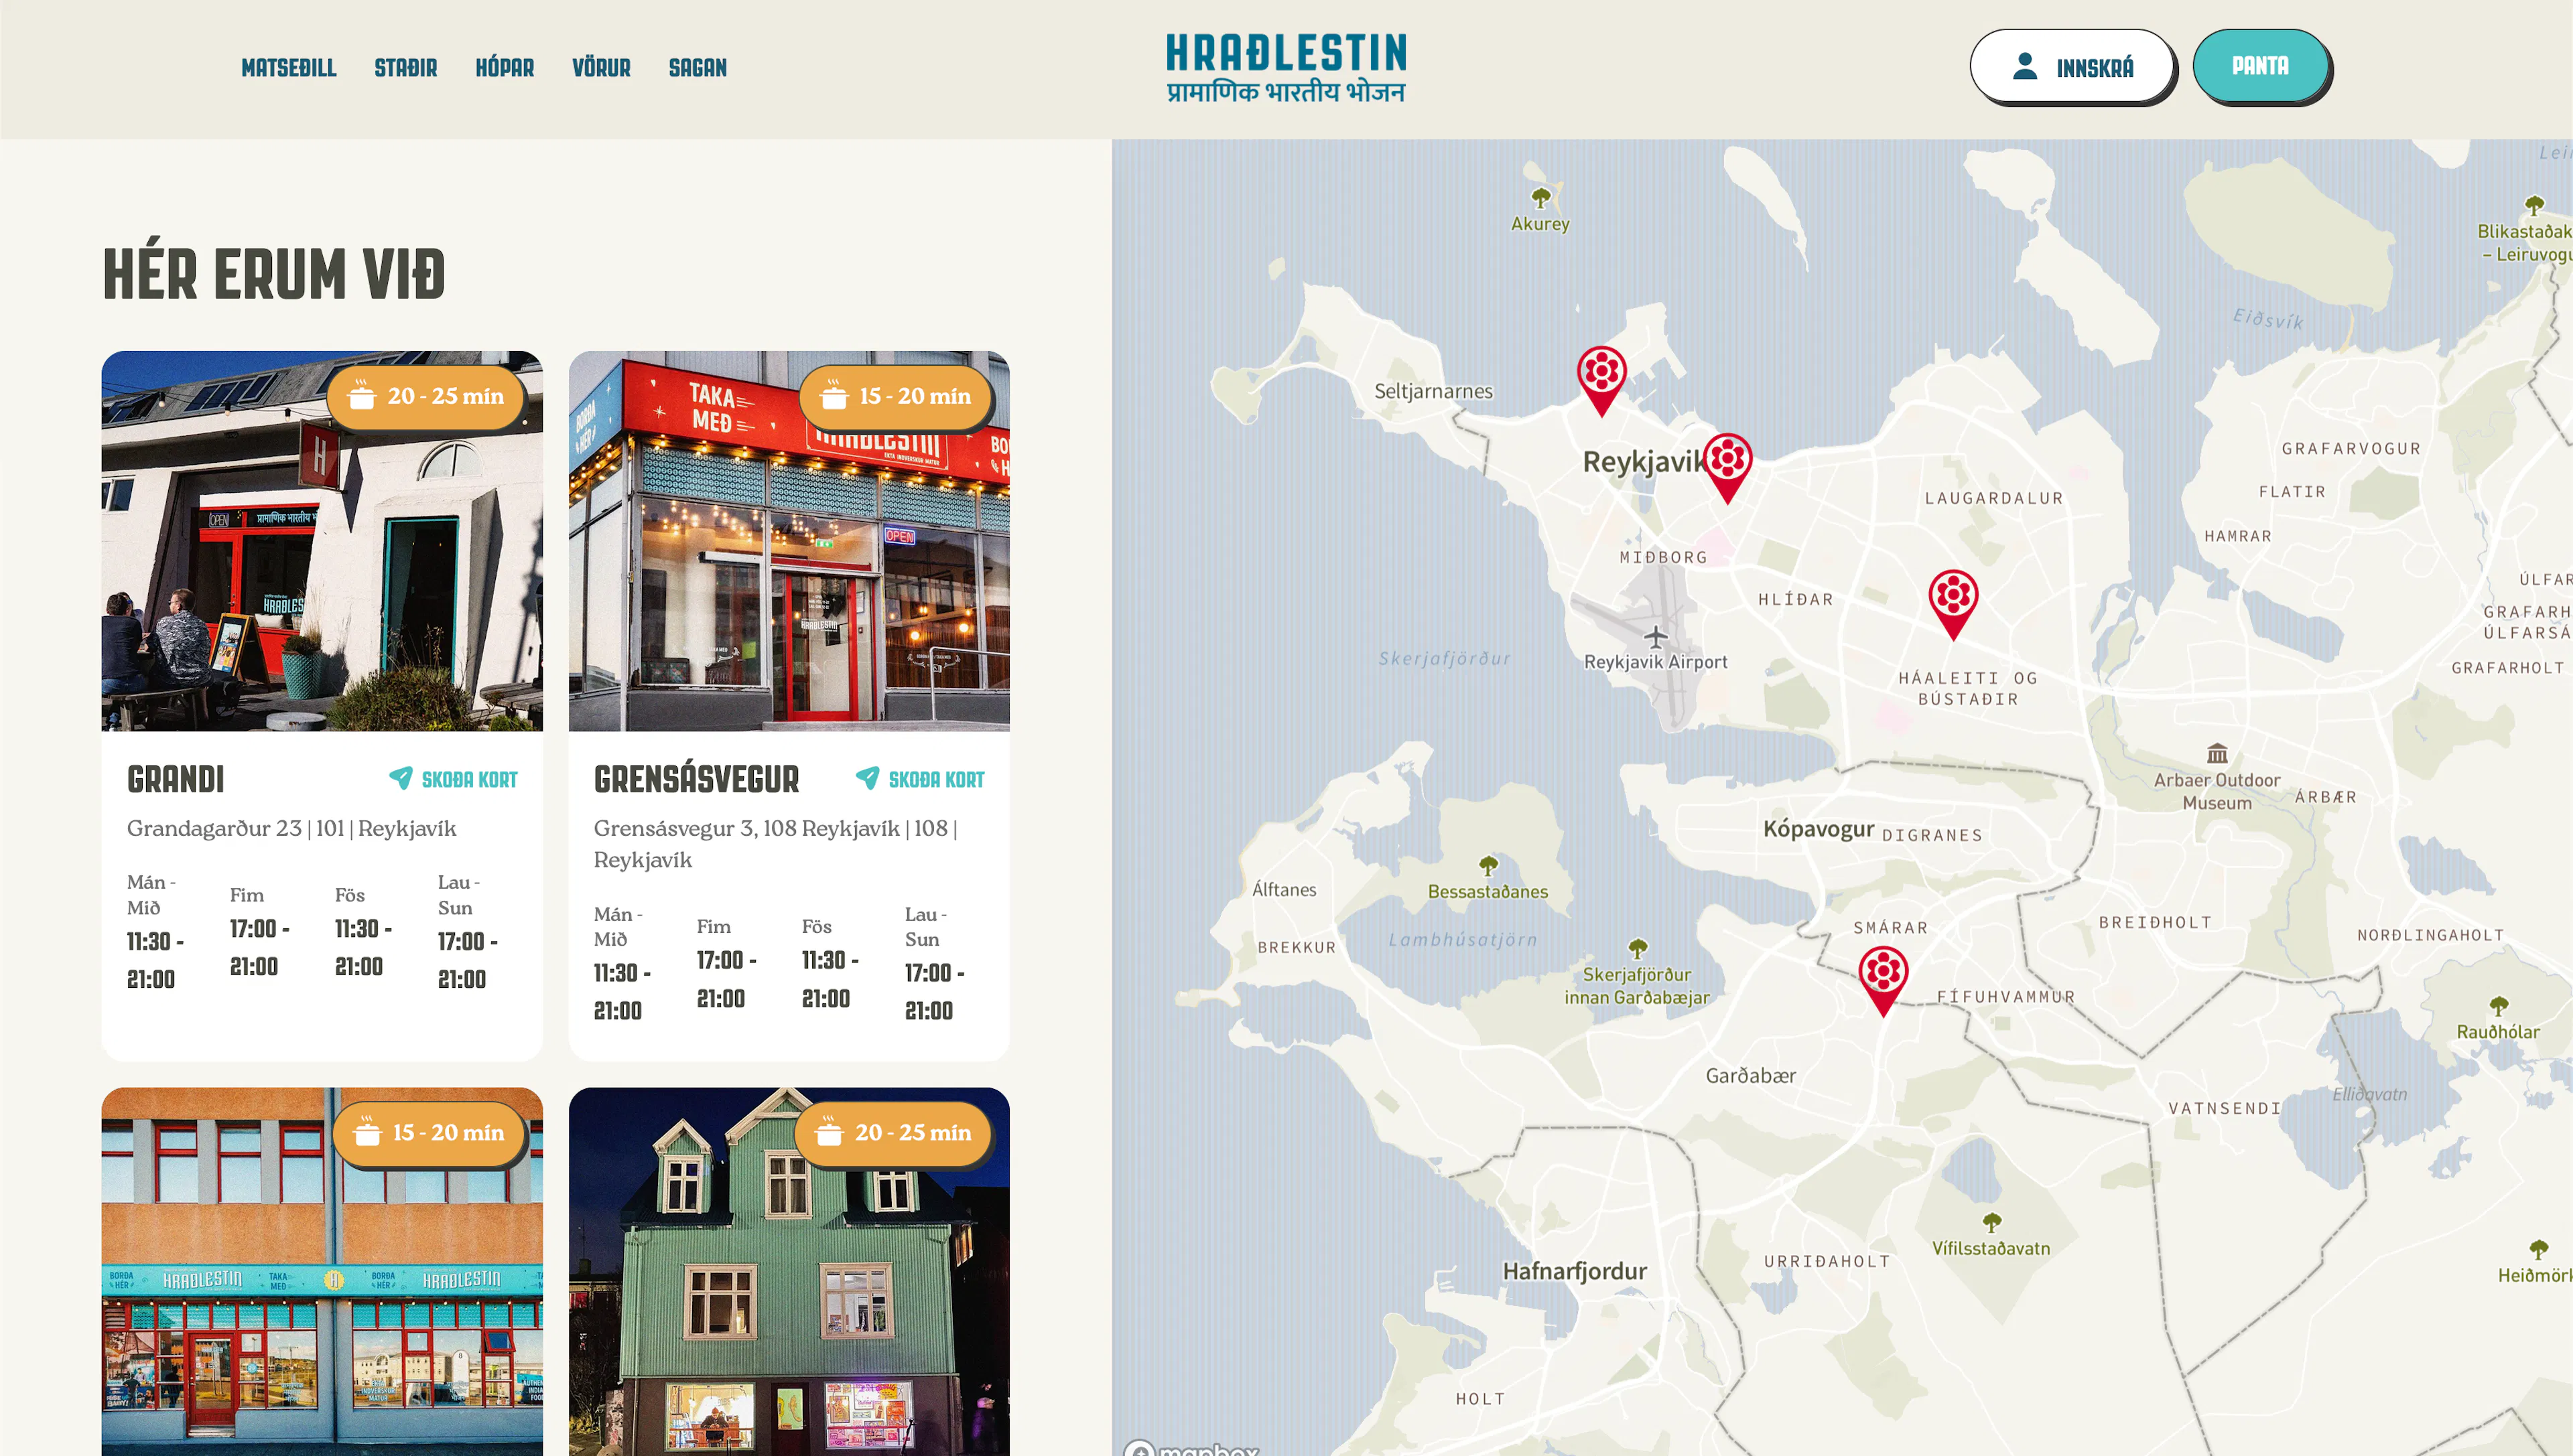
Task: Click the Hraðlestin logo to go home
Action: click(x=1286, y=68)
